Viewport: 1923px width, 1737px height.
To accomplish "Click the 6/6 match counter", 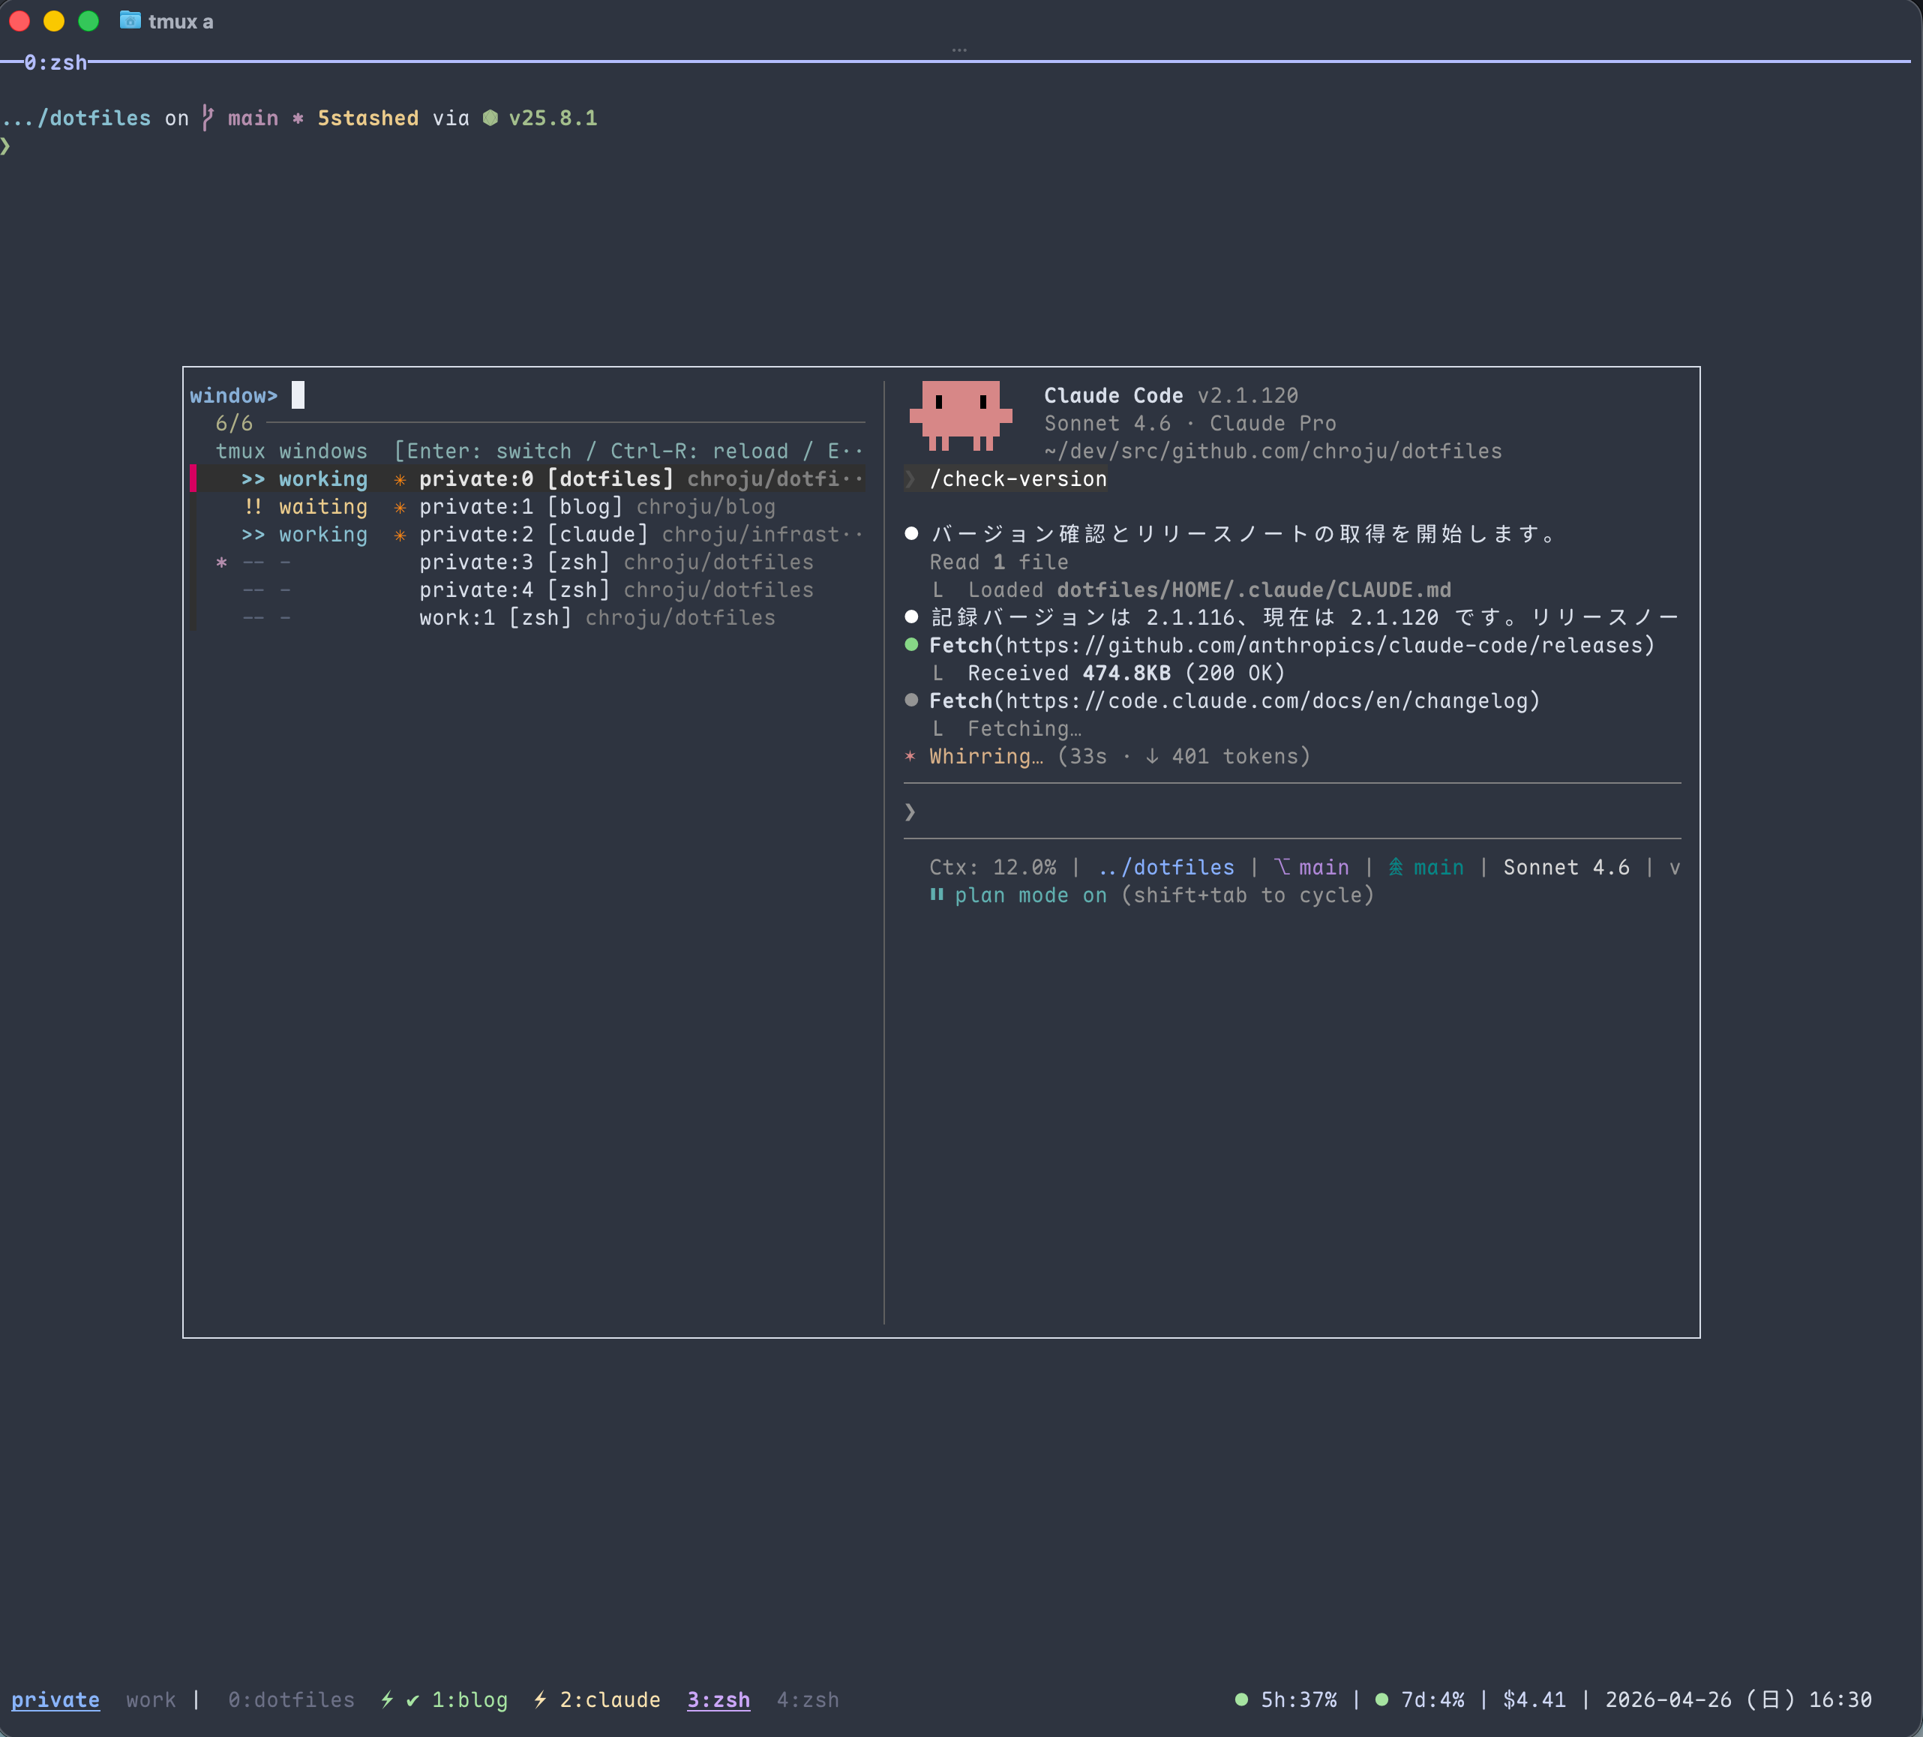I will pyautogui.click(x=234, y=424).
